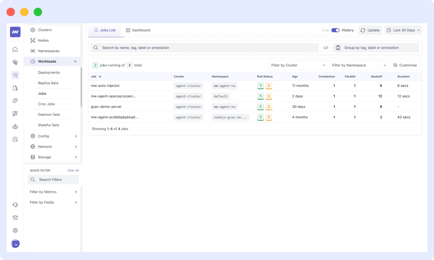
Task: Open Replica Sets under Workloads
Action: [48, 83]
